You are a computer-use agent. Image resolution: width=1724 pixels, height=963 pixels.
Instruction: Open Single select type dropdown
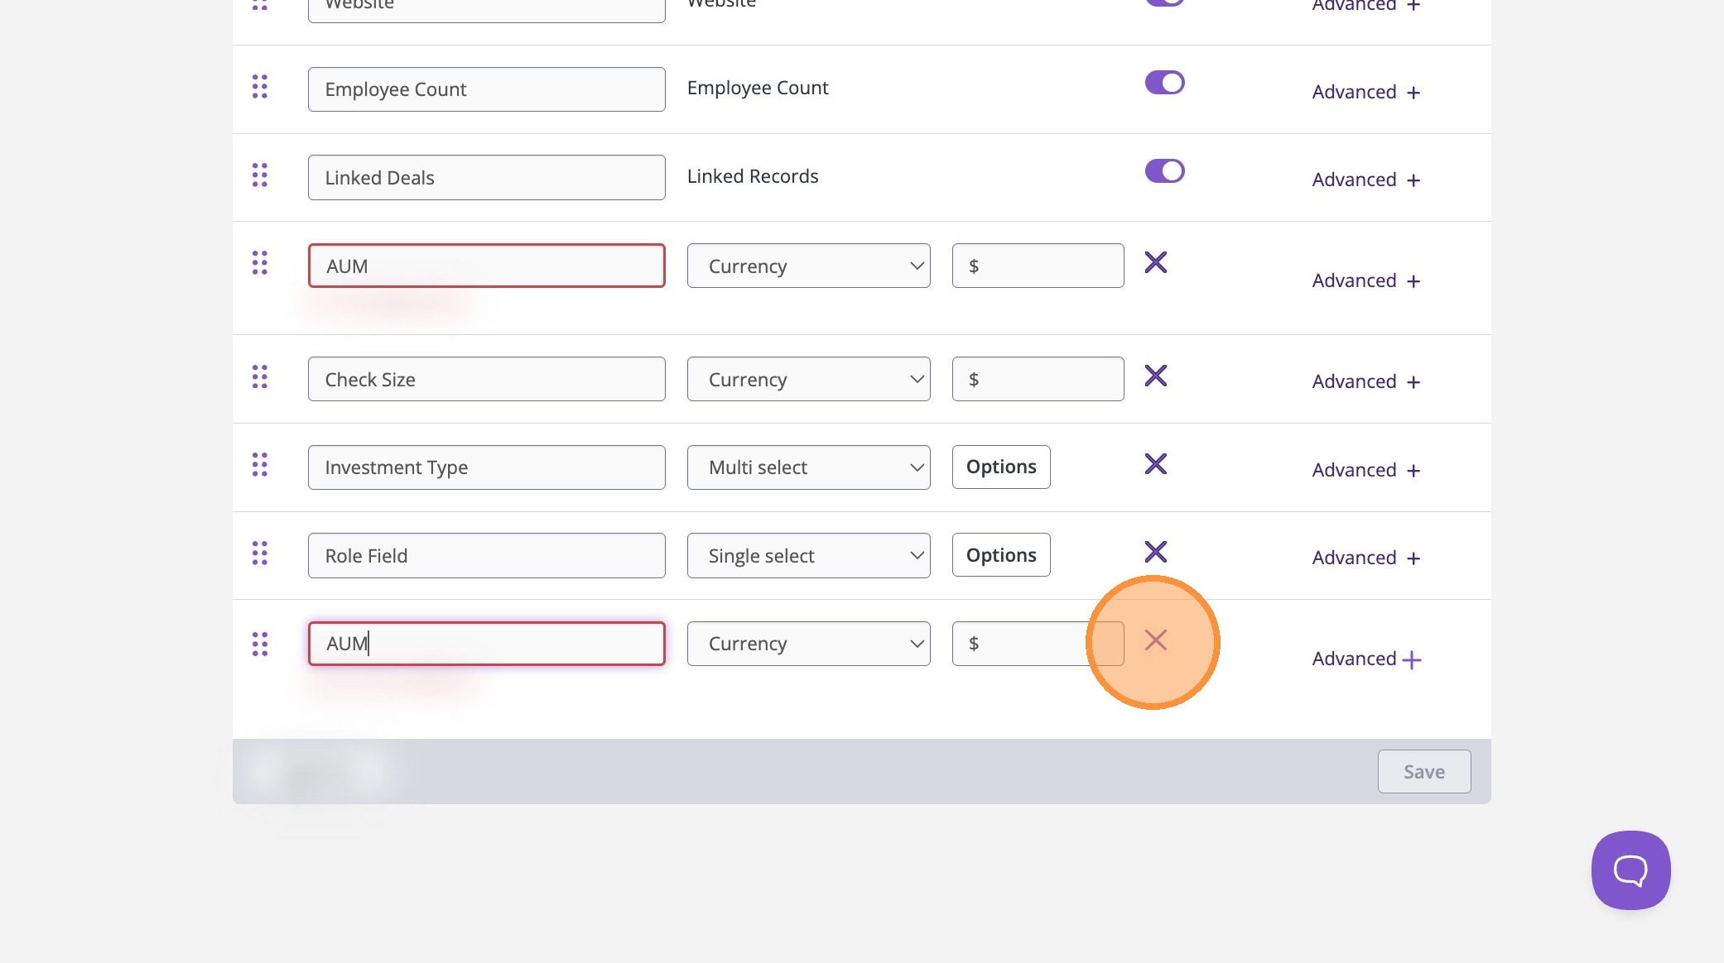click(x=808, y=556)
